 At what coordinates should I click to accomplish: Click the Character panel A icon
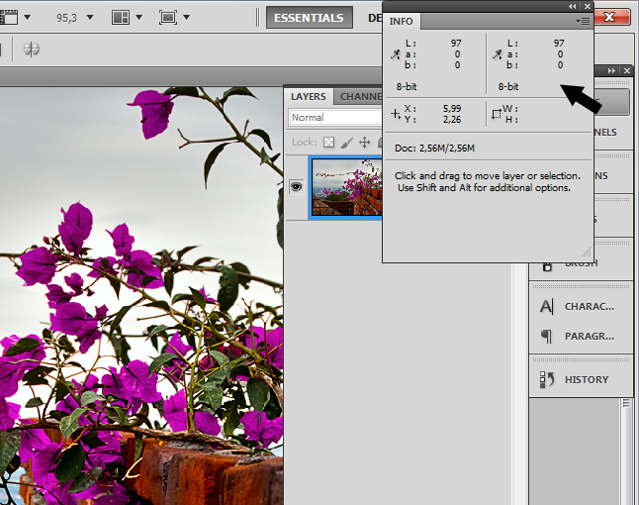(x=546, y=306)
